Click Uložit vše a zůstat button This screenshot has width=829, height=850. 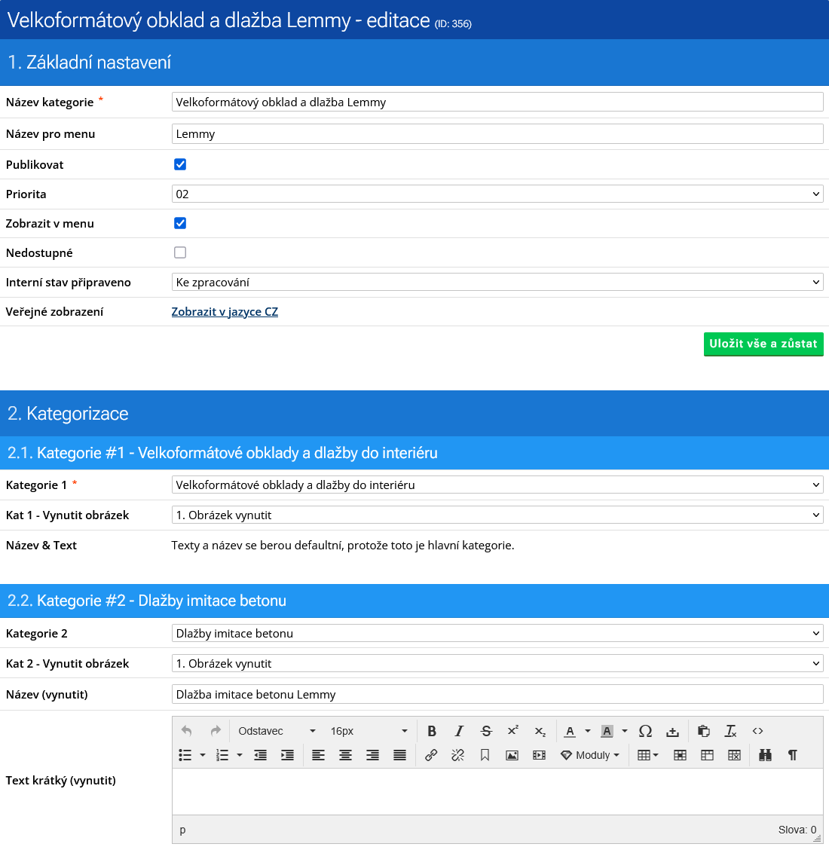tap(763, 344)
